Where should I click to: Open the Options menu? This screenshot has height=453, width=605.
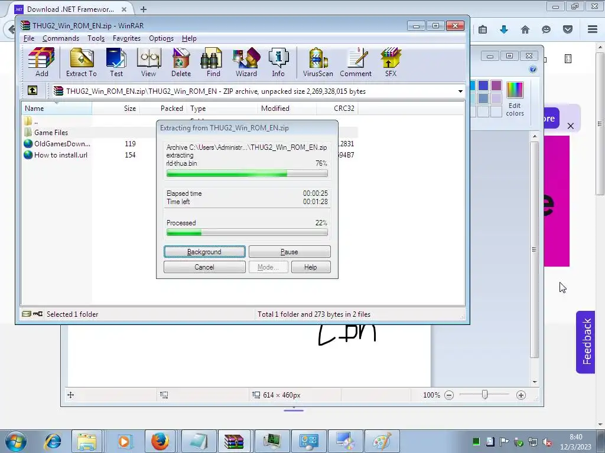161,38
